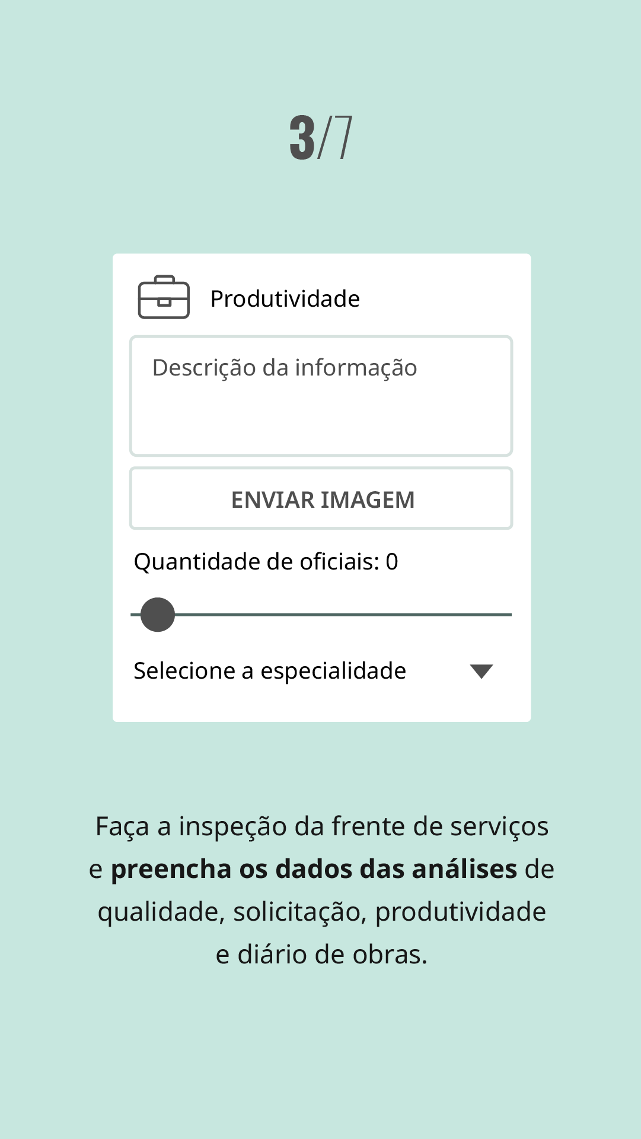Click the 3/7 step indicator
The image size is (641, 1139).
click(321, 138)
